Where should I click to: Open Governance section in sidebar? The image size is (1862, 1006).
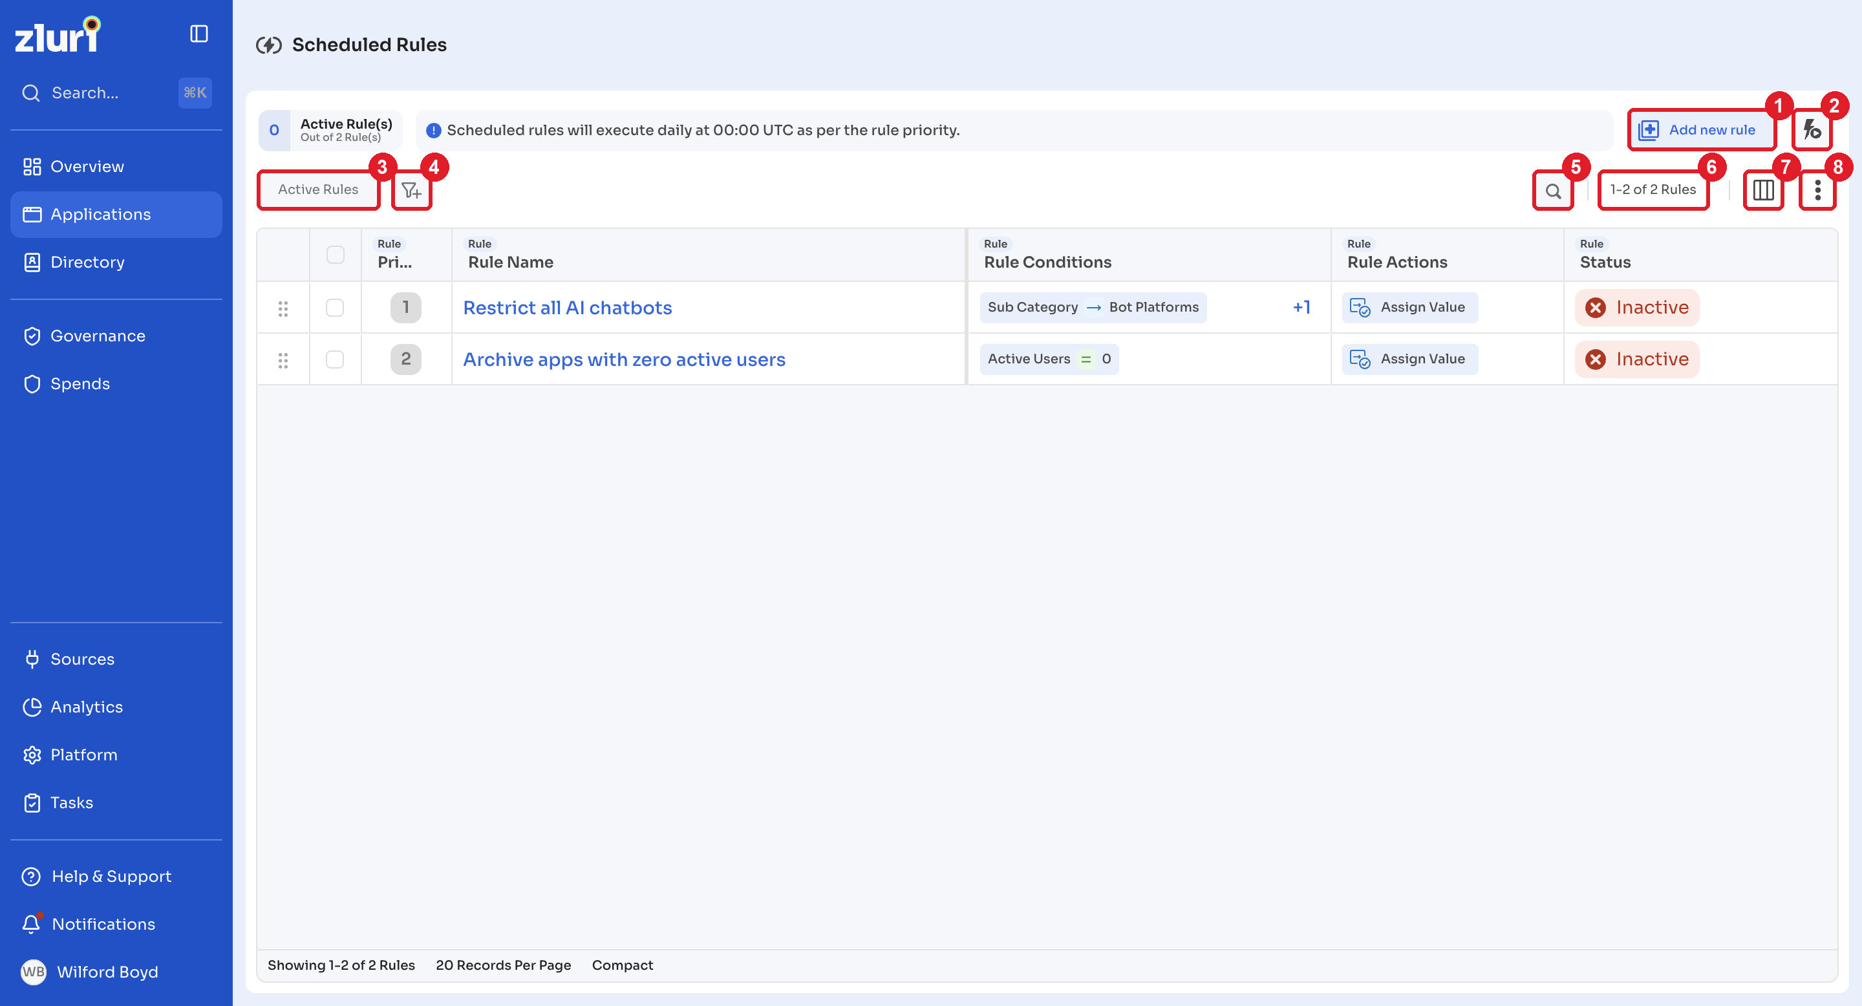click(116, 336)
